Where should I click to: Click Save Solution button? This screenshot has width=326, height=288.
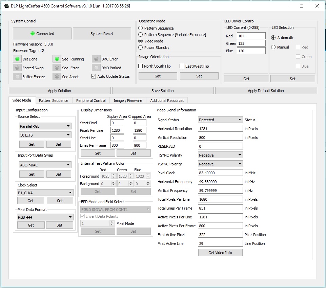[163, 90]
